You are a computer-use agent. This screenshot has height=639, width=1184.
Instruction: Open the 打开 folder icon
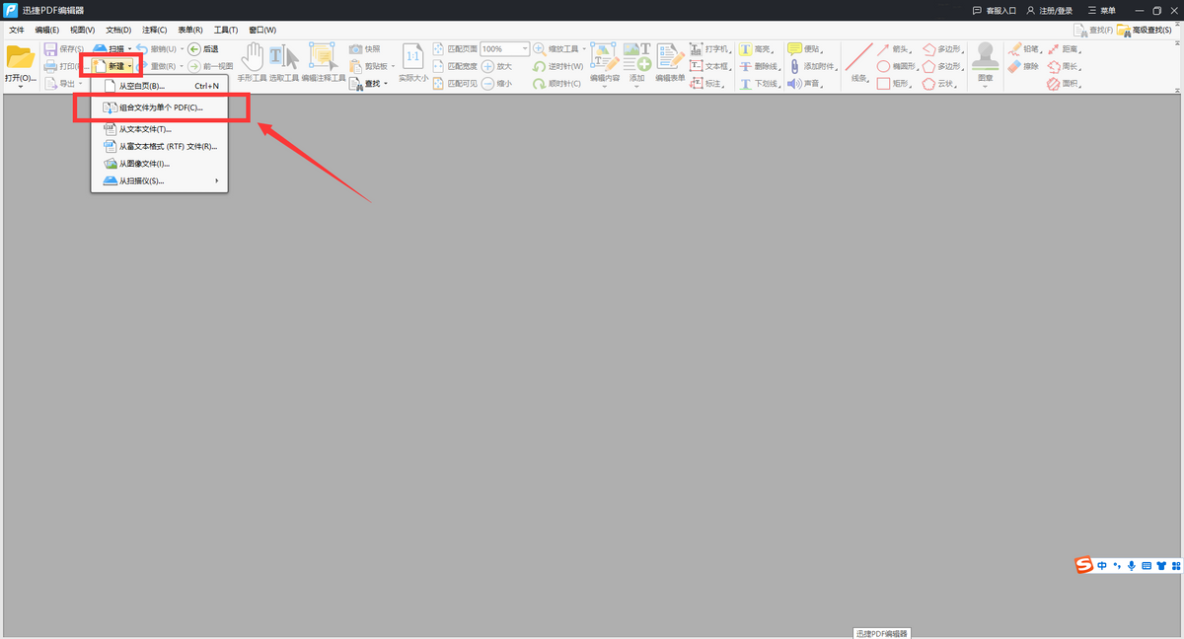coord(20,57)
